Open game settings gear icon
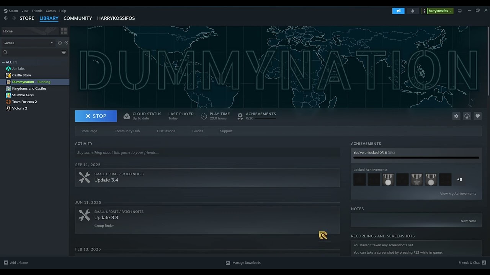Screen dimensions: 490x275 pos(456,116)
